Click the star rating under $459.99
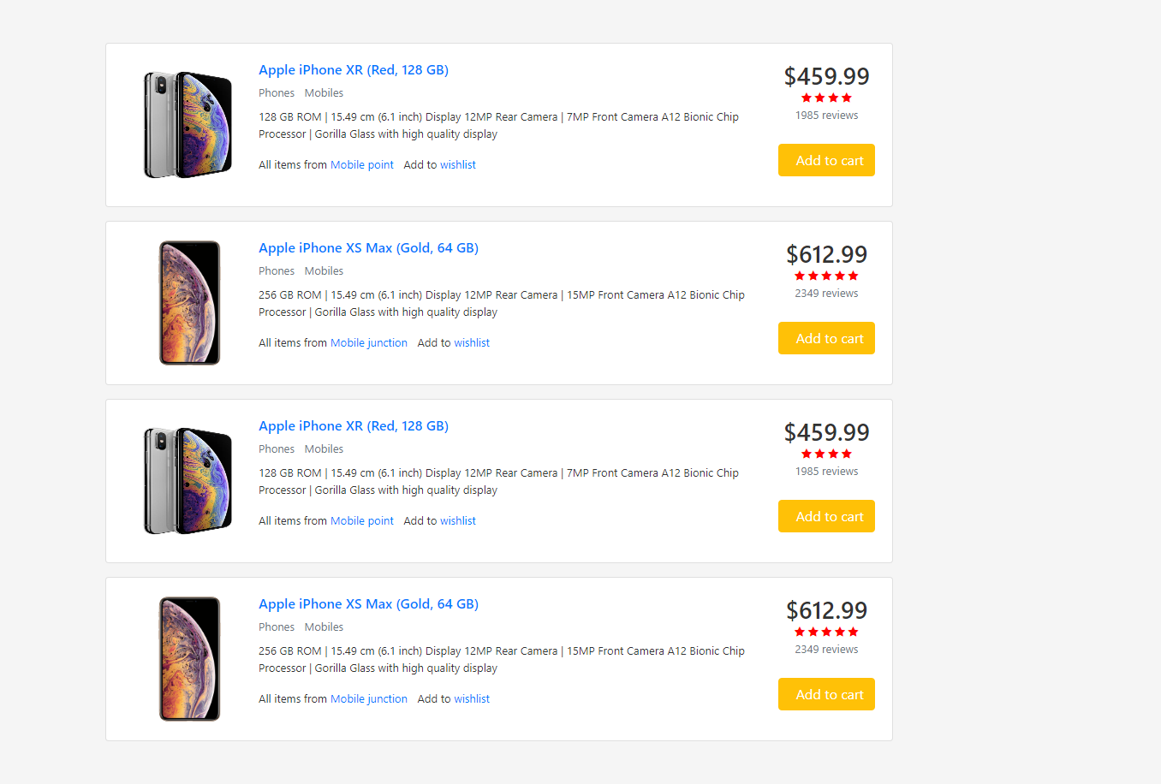The image size is (1161, 784). (826, 98)
